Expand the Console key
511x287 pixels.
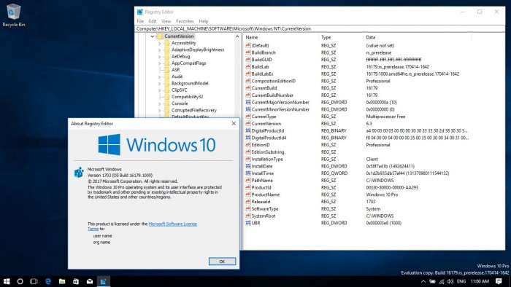159,103
